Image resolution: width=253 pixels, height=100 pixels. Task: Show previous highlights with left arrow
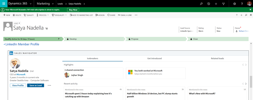click(x=243, y=65)
